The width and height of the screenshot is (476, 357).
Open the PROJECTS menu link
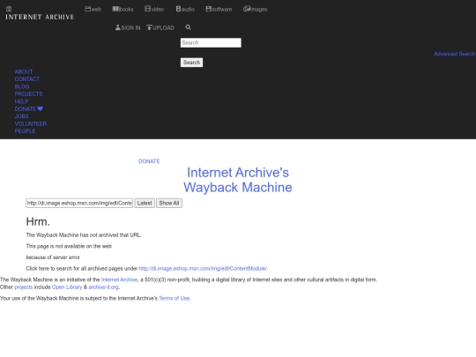click(x=28, y=93)
